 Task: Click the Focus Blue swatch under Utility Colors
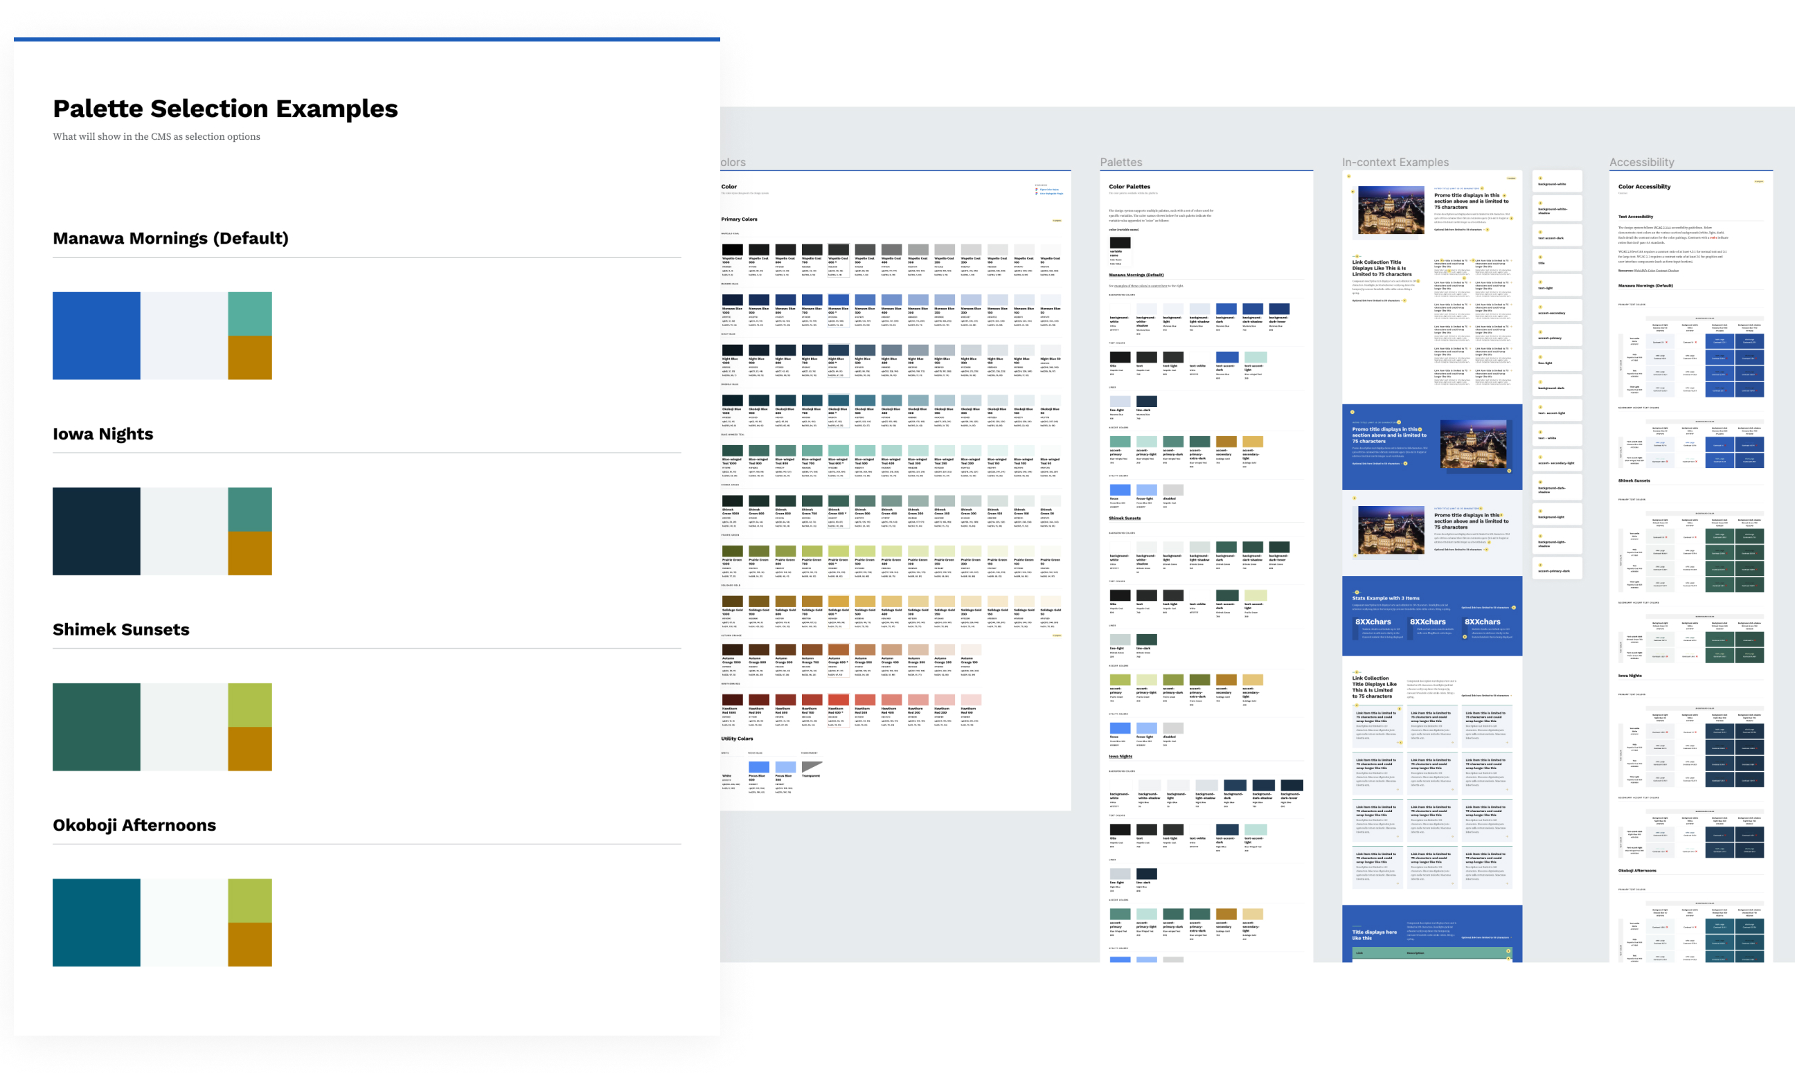(x=760, y=768)
